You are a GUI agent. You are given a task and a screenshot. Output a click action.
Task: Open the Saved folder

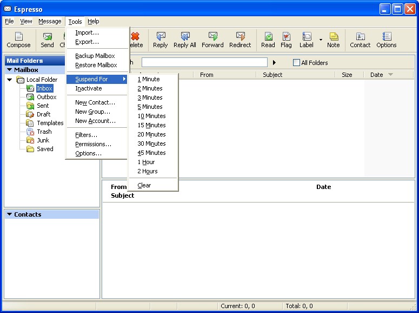(45, 149)
